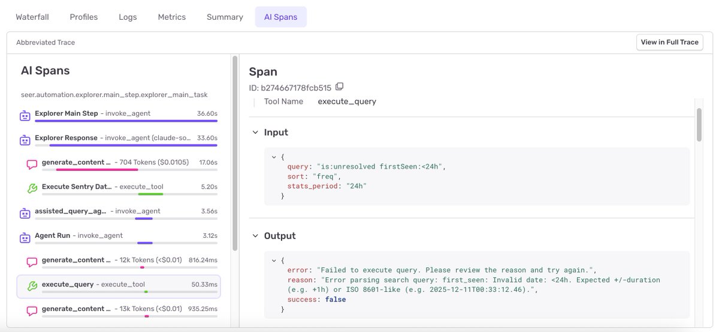719x332 pixels.
Task: Click the error message "Failed to execute query"
Action: click(455, 270)
